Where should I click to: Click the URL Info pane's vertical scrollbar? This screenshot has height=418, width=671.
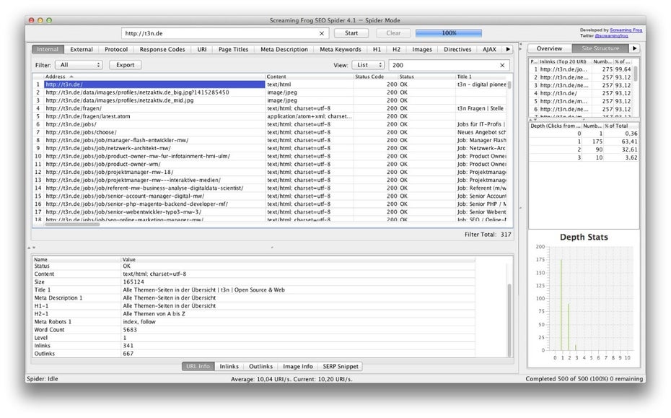point(509,319)
